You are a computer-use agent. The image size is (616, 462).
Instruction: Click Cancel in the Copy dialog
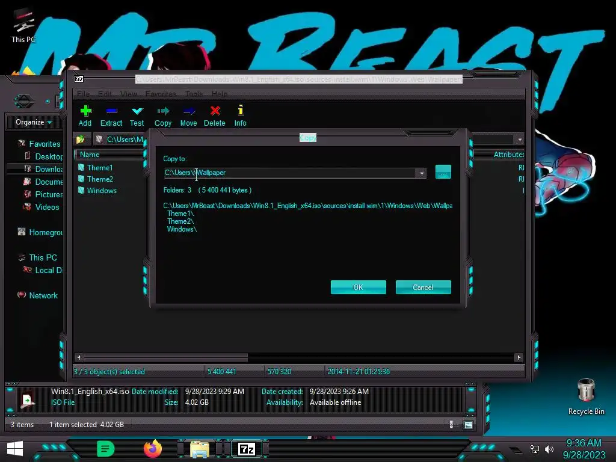[x=423, y=287]
